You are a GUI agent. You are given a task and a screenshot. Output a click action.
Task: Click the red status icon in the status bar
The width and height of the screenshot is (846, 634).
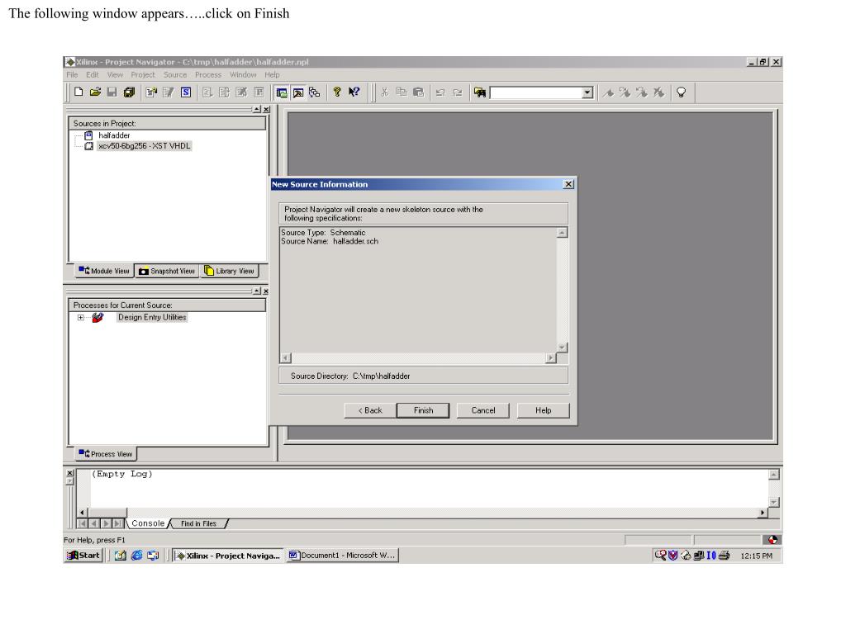point(772,540)
